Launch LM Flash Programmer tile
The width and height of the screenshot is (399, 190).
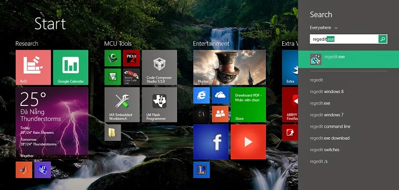pyautogui.click(x=160, y=105)
